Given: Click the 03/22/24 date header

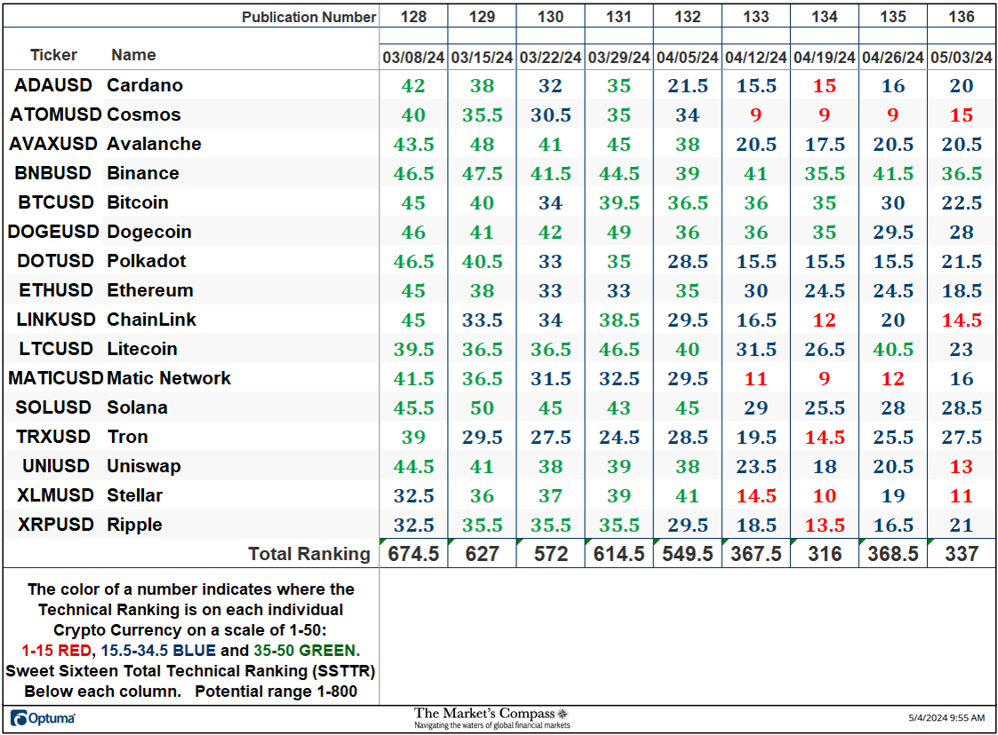Looking at the screenshot, I should pyautogui.click(x=551, y=57).
